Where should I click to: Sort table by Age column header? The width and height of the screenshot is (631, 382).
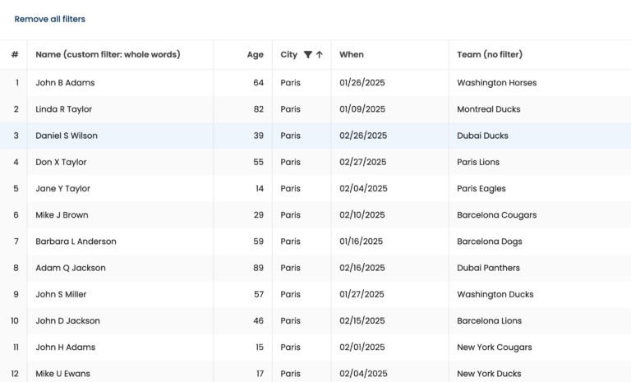click(255, 55)
